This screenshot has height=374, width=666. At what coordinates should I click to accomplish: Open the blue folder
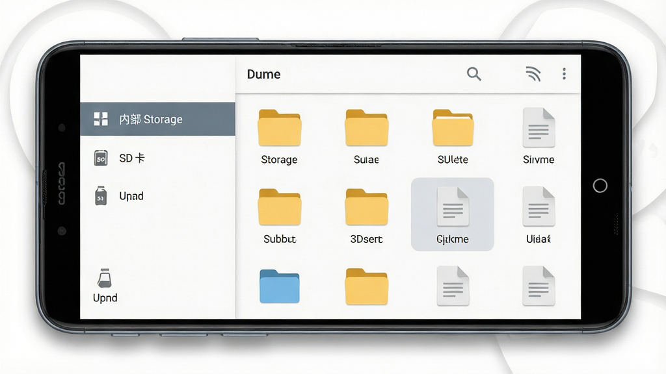click(x=280, y=286)
